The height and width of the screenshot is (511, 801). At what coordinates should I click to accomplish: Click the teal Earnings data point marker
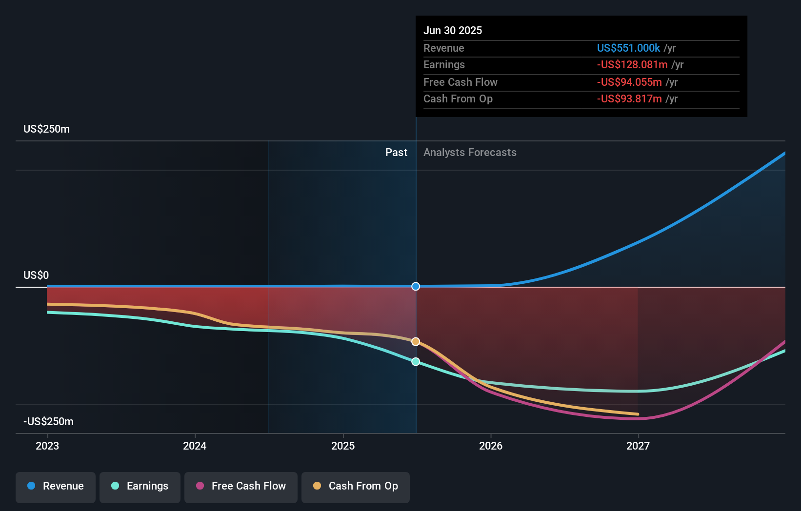(x=416, y=362)
